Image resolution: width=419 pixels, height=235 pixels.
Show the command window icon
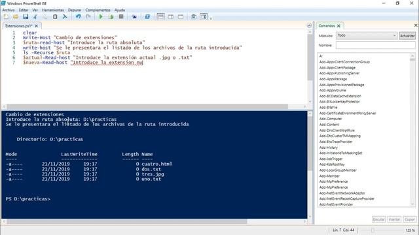(194, 17)
